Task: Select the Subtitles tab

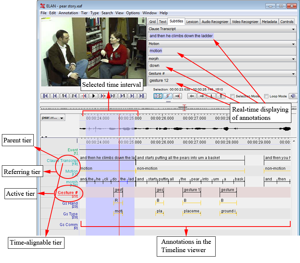Action: [176, 21]
